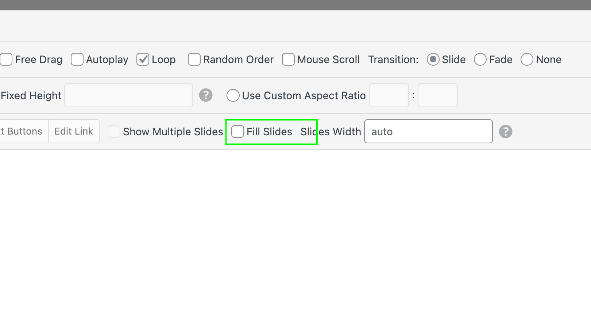Enable Use Custom Aspect Ratio
Viewport: 591px width, 310px height.
pyautogui.click(x=233, y=95)
